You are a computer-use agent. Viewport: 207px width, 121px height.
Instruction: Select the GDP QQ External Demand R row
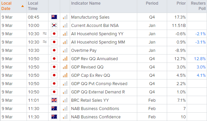coord(104,92)
